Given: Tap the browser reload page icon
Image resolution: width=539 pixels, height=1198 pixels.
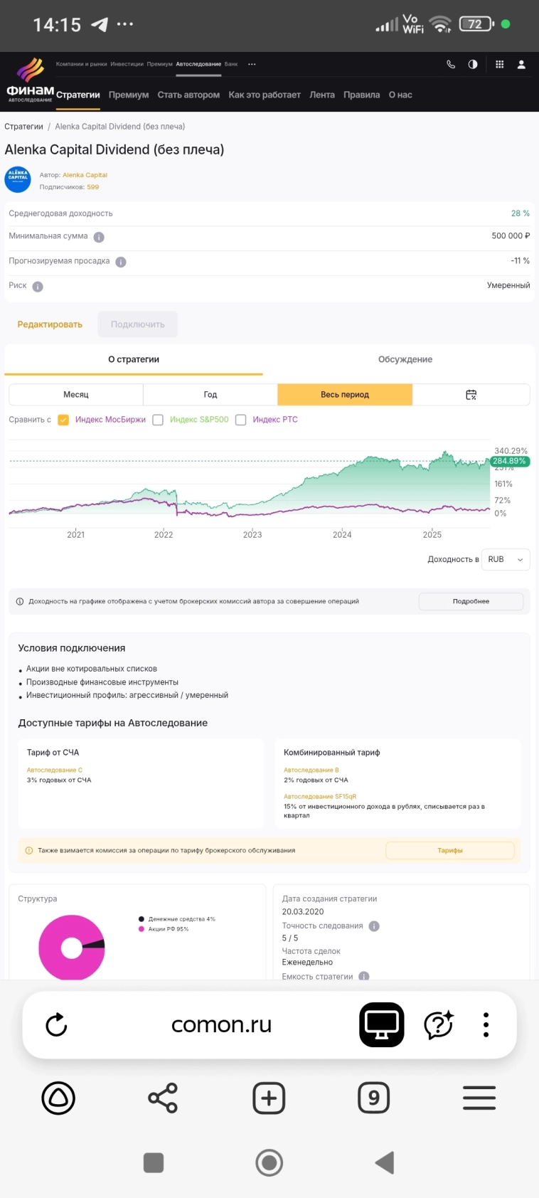Looking at the screenshot, I should [56, 1025].
